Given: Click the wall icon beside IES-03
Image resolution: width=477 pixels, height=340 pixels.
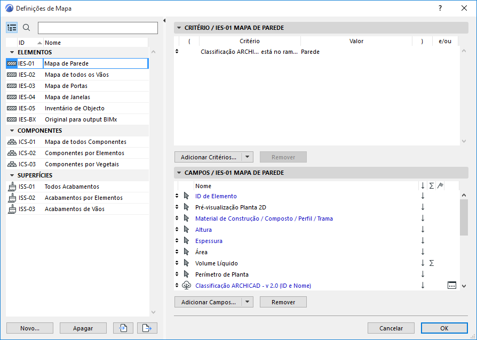Looking at the screenshot, I should point(12,86).
